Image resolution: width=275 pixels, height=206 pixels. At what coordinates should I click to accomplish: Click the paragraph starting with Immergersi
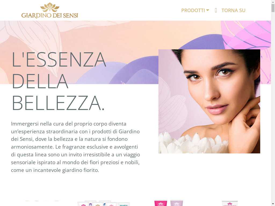tap(75, 147)
